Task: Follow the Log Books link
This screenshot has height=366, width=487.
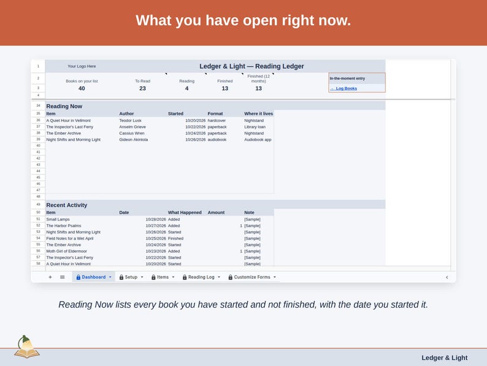Action: click(x=346, y=88)
